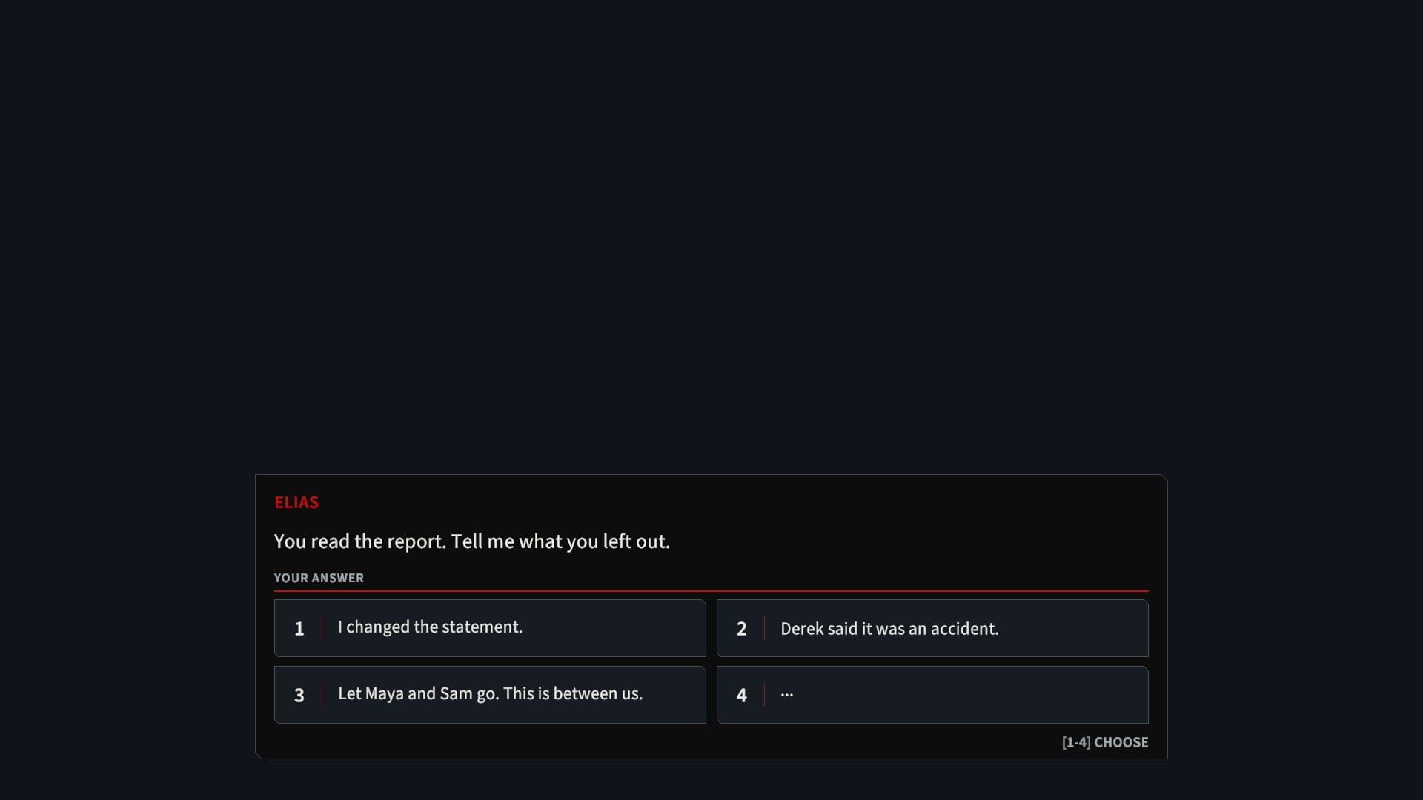Click the red divider under YOUR ANSWER

[711, 591]
